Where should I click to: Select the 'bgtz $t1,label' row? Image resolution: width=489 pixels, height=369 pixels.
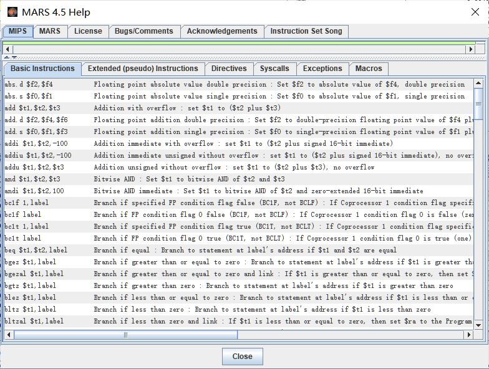tap(239, 285)
